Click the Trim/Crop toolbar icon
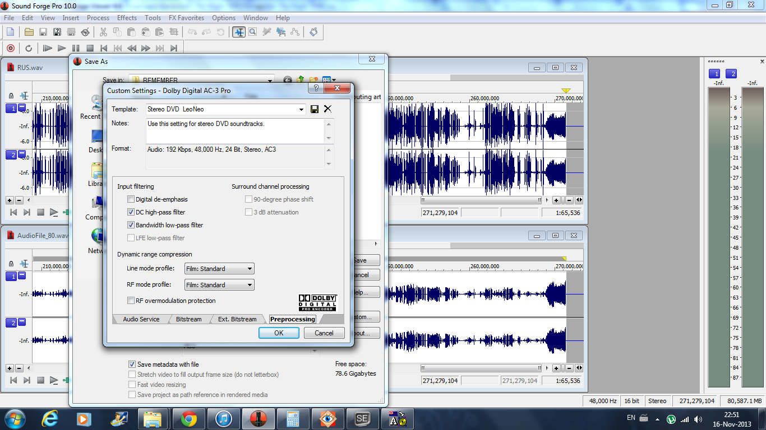Viewport: 766px width, 430px height. click(174, 32)
